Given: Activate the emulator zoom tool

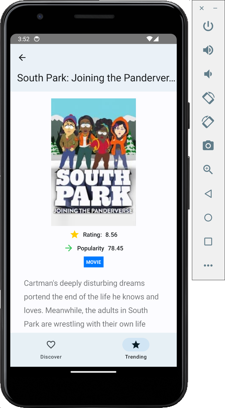Looking at the screenshot, I should pyautogui.click(x=208, y=169).
